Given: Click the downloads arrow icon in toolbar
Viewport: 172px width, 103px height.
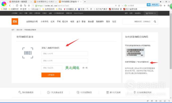Looking at the screenshot, I should tap(165, 6).
